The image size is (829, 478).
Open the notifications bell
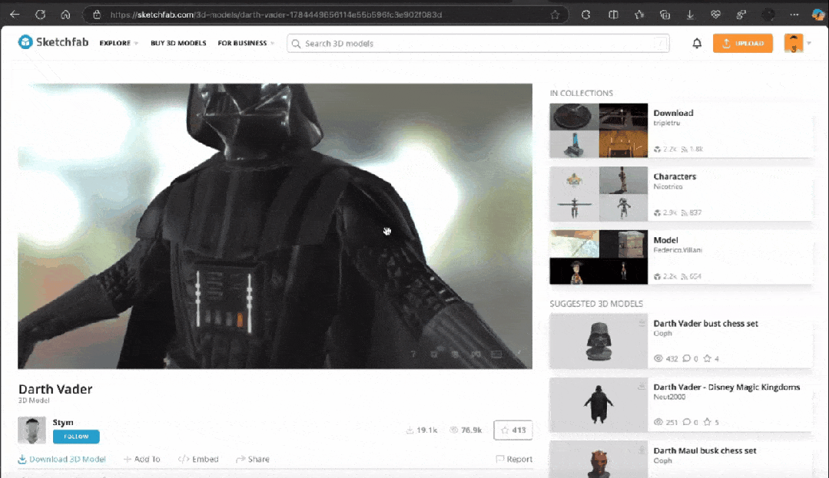click(x=697, y=43)
